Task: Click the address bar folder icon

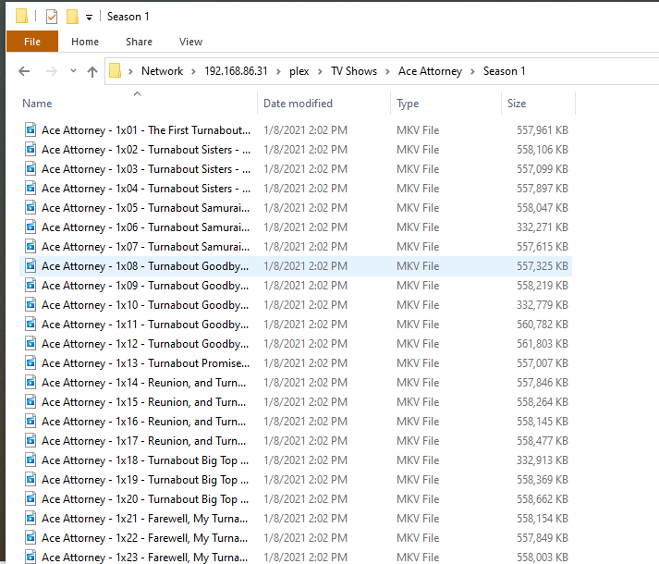Action: click(116, 70)
